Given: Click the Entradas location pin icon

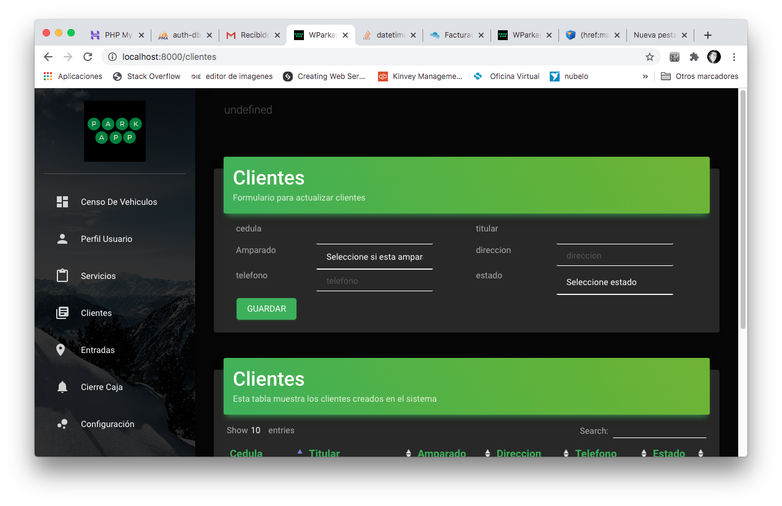Looking at the screenshot, I should pos(61,350).
